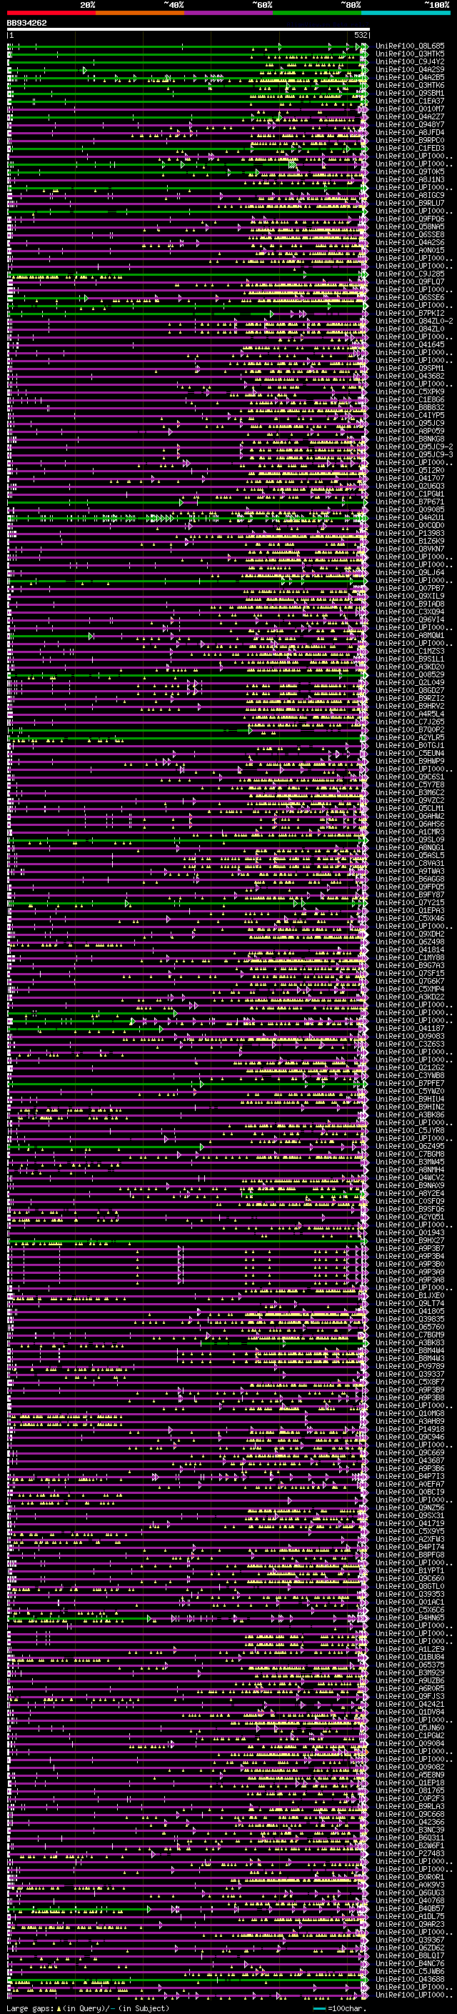The image size is (457, 2014).
Task: Click the yellow triangle large-gap legend icon
Action: point(59,2008)
